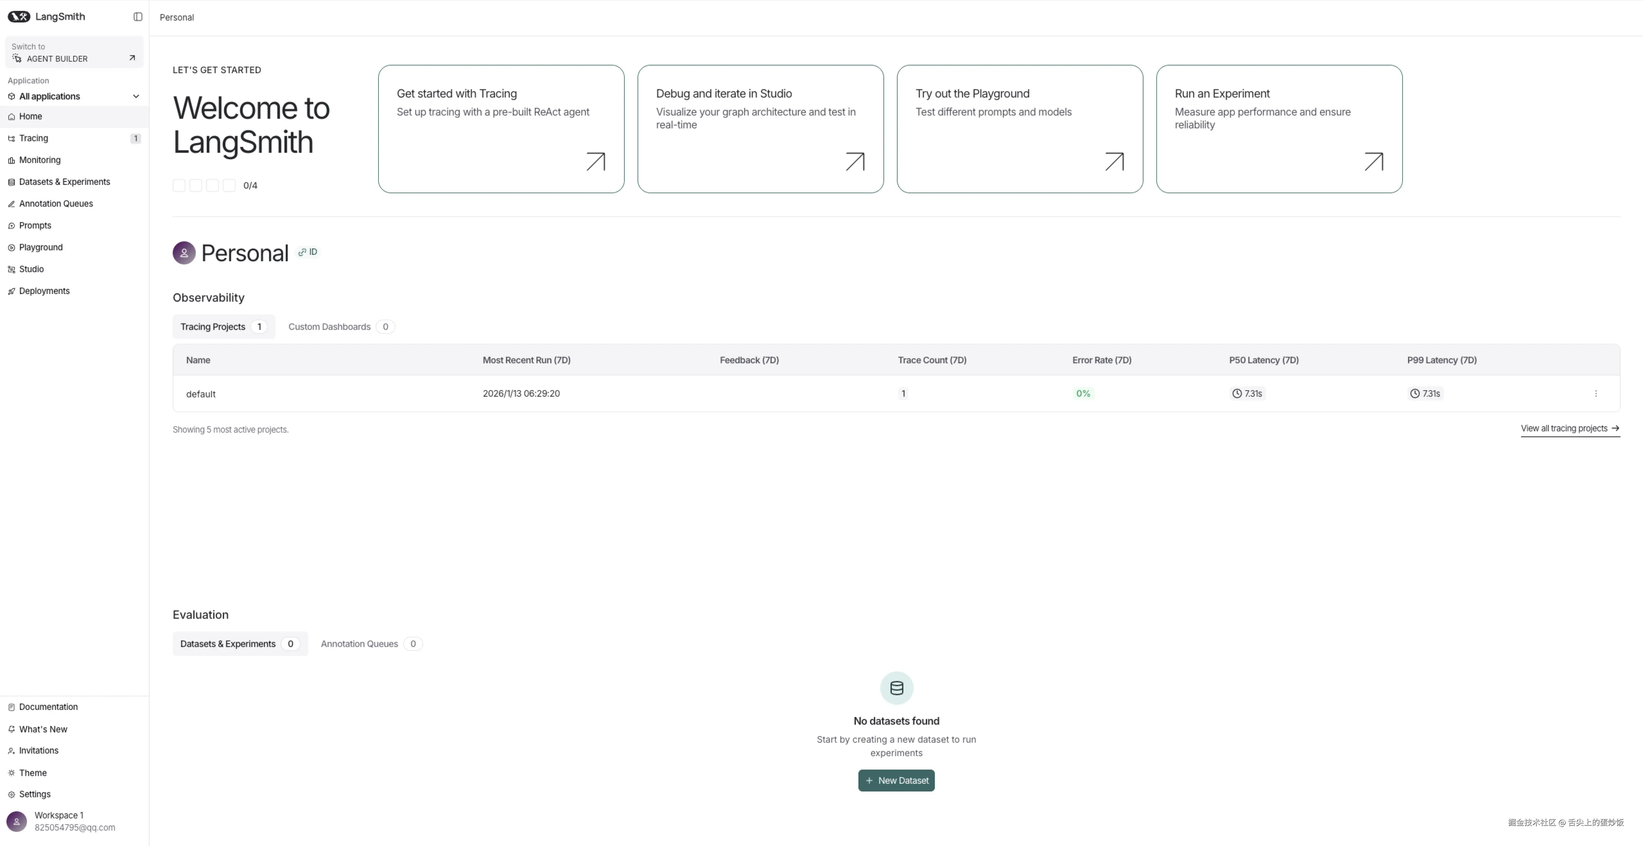Viewport: 1643px width, 846px height.
Task: Open Tracing from the sidebar
Action: (x=33, y=138)
